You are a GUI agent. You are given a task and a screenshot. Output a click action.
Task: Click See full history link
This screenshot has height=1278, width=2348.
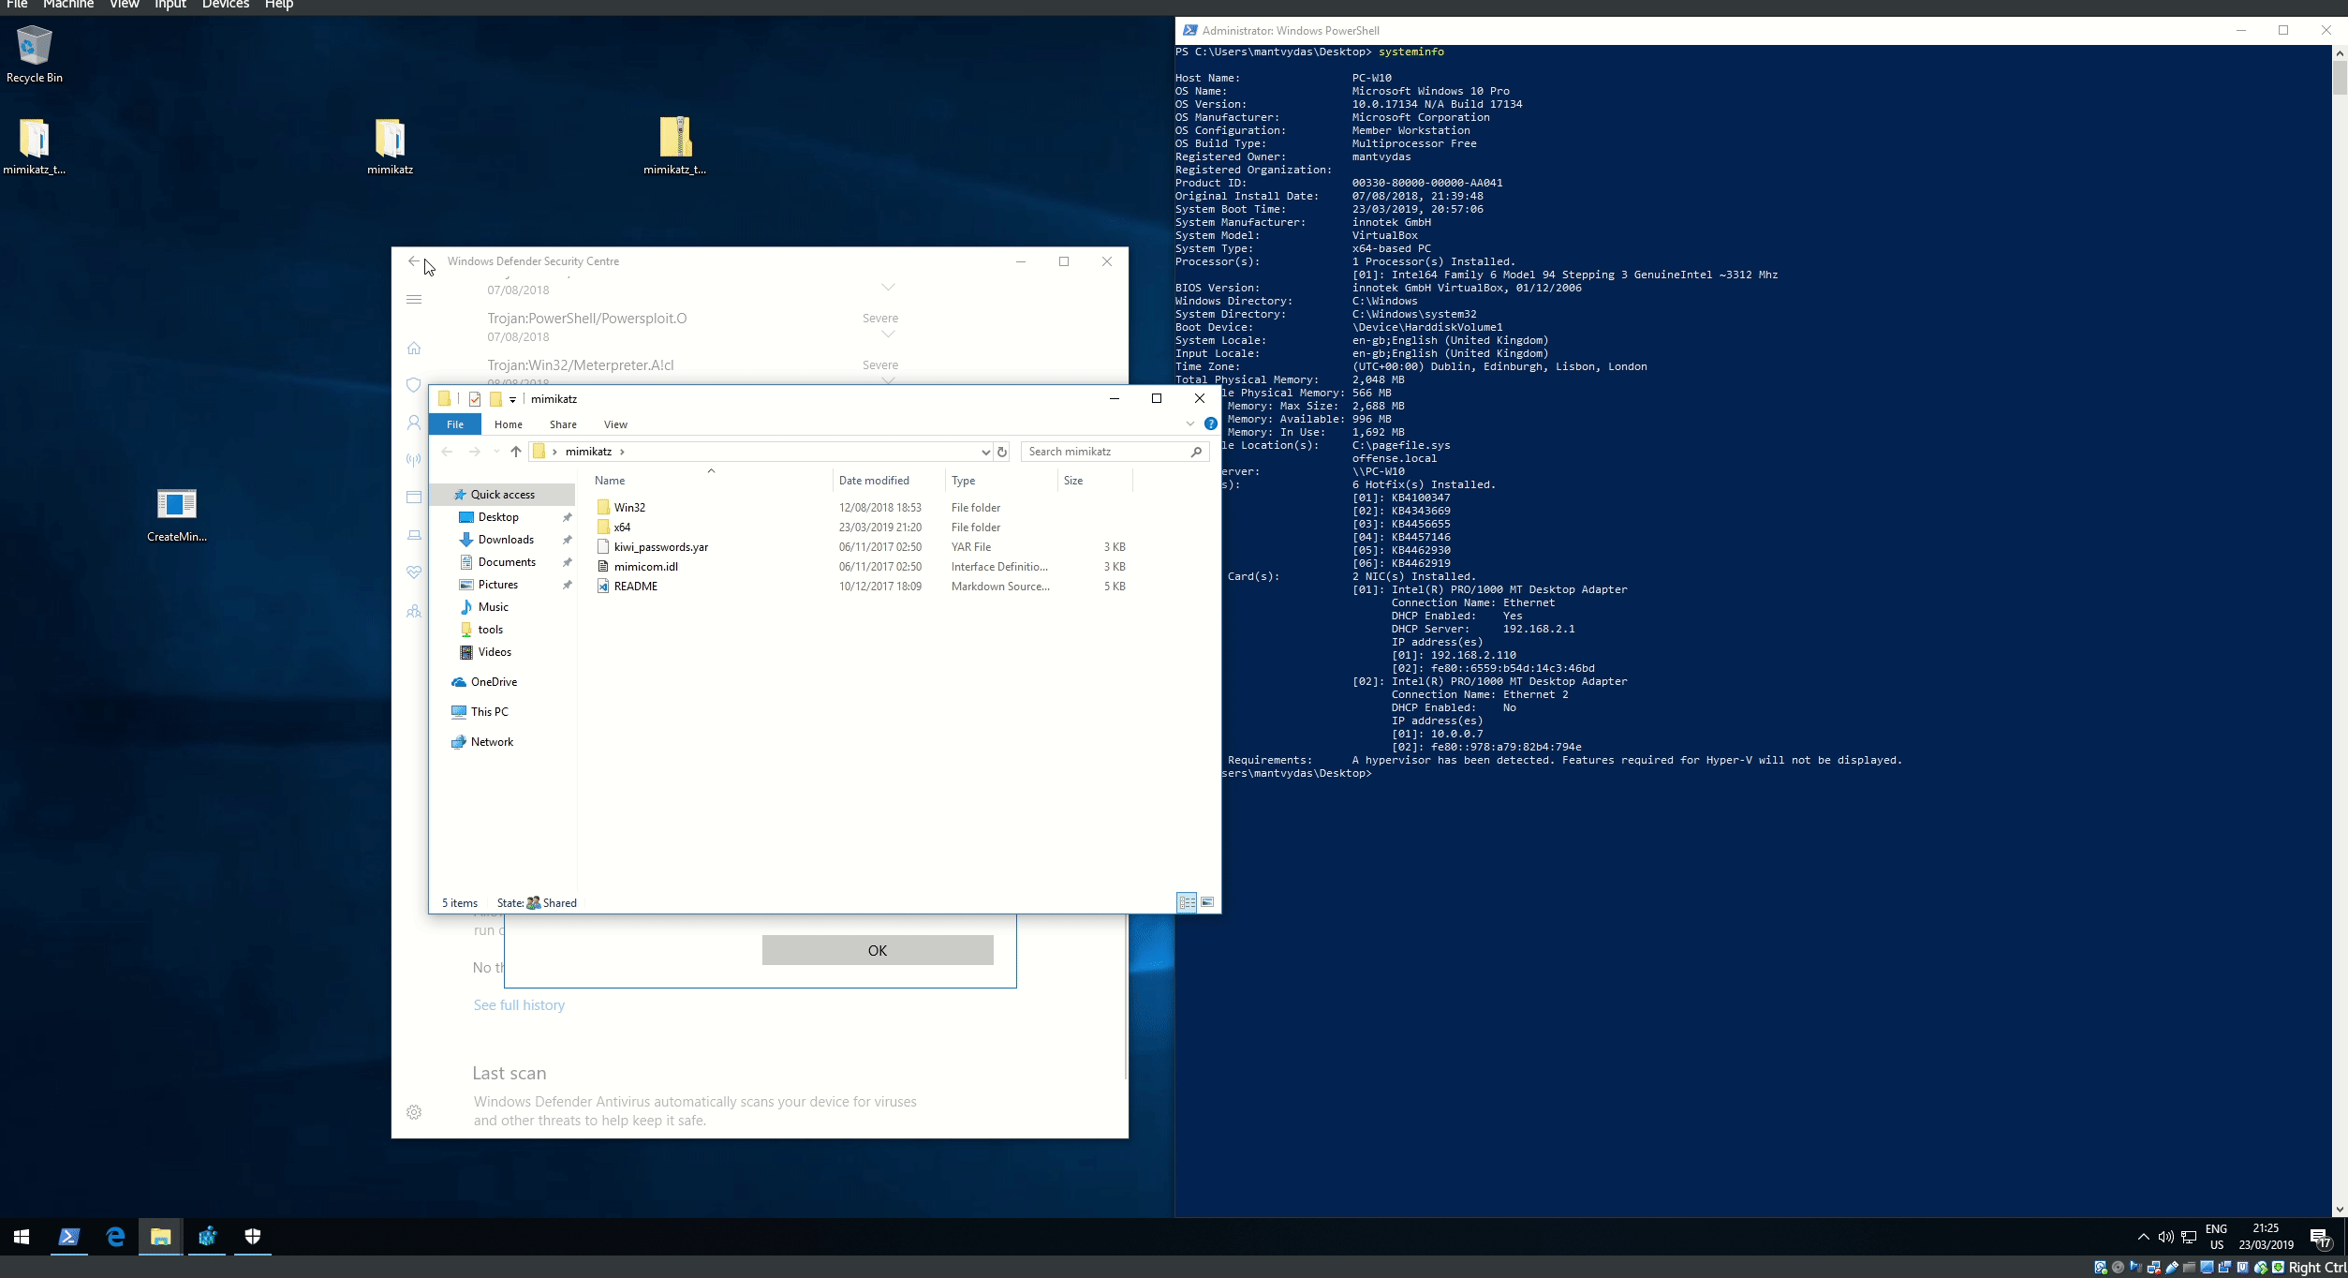pyautogui.click(x=519, y=1005)
